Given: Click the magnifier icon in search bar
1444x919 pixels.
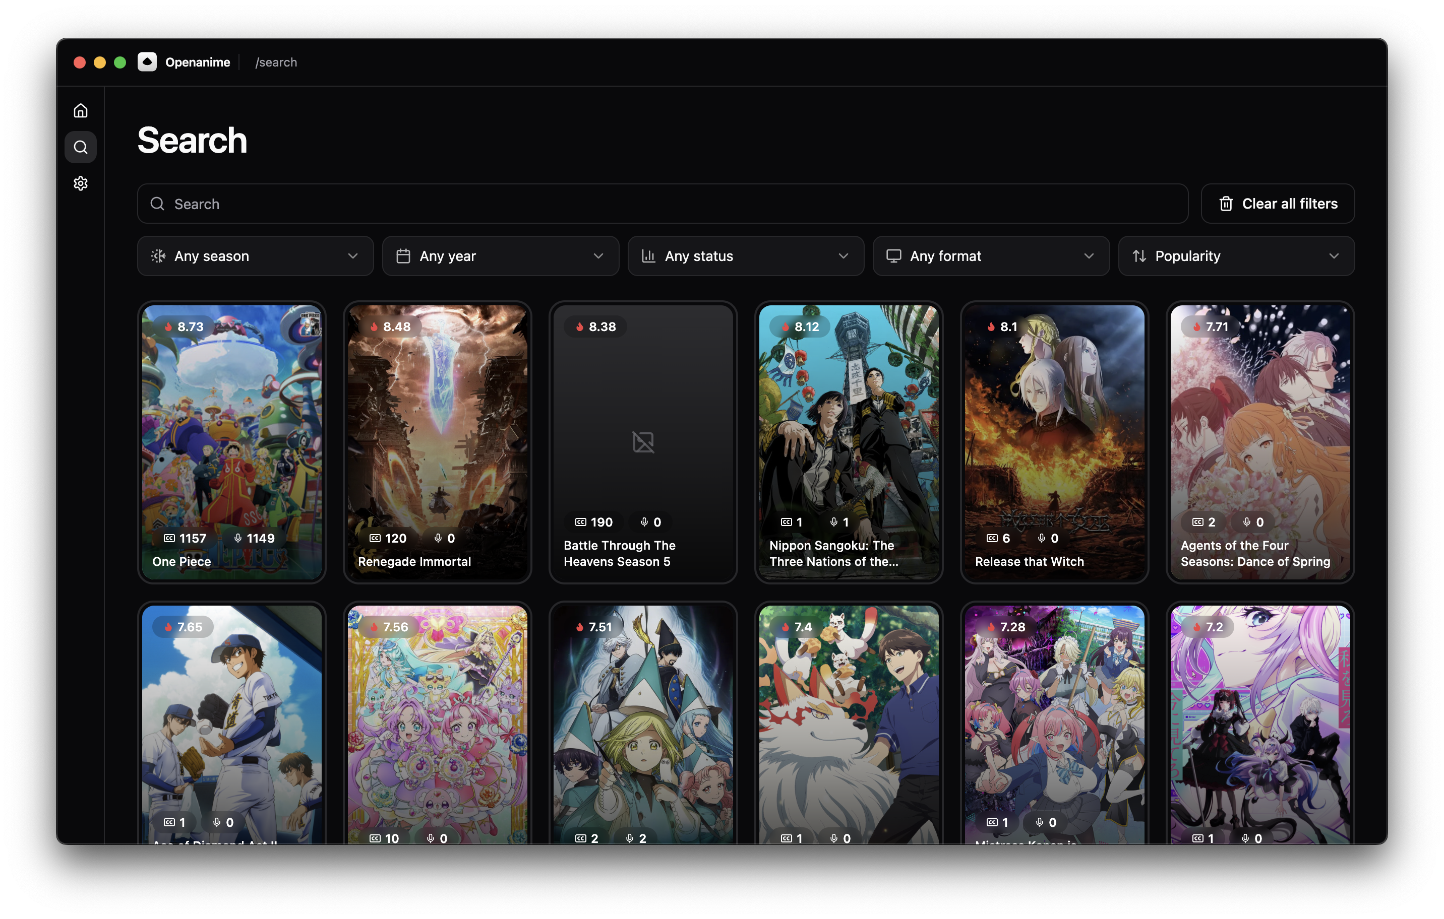Looking at the screenshot, I should click(x=157, y=204).
